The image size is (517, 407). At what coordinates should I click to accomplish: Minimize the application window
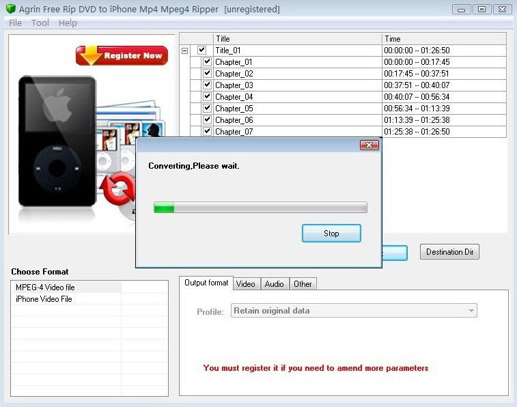pyautogui.click(x=461, y=10)
